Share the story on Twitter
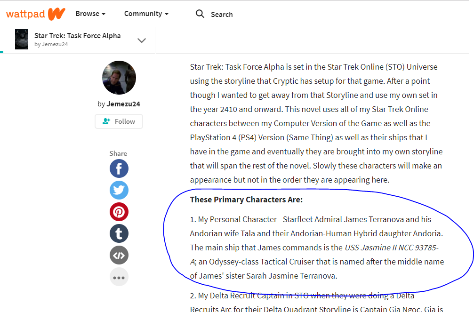The image size is (474, 312). coord(119,190)
